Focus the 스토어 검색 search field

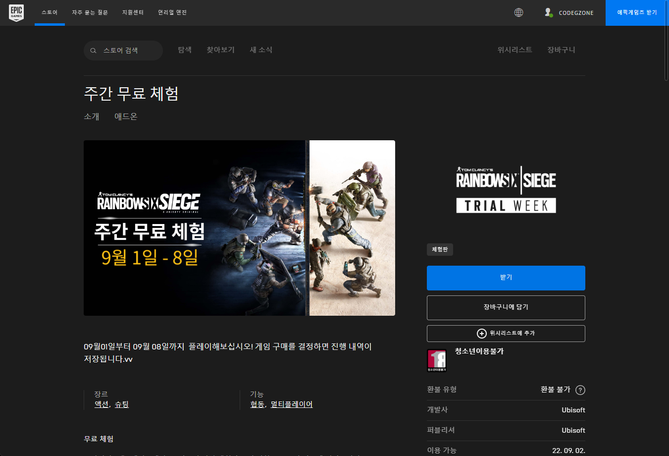pos(123,51)
